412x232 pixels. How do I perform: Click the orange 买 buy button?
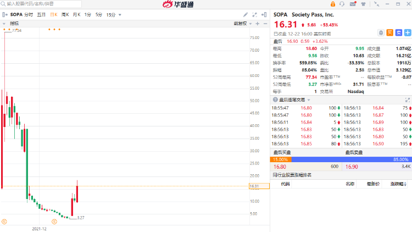pyautogui.click(x=389, y=32)
